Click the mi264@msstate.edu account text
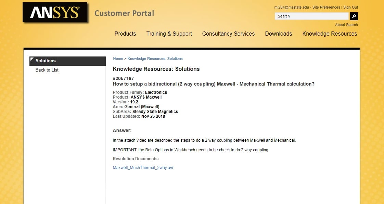Viewport: 384px width, 204px height. 292,7
